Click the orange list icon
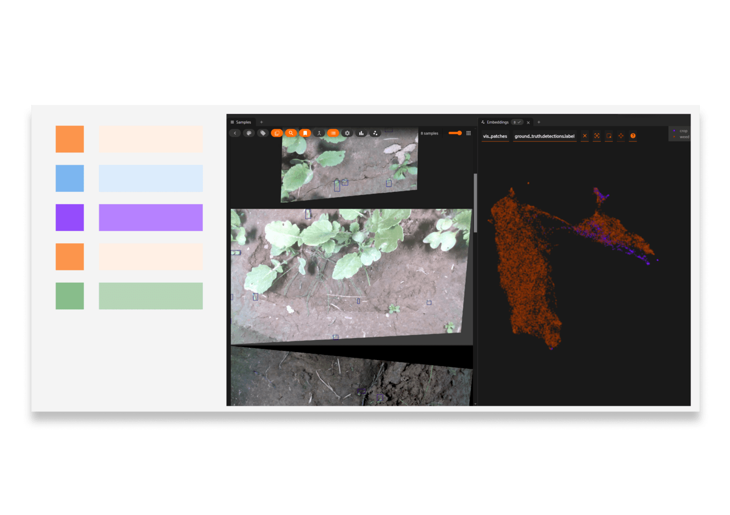Screen dimensions: 730x515 pos(333,133)
